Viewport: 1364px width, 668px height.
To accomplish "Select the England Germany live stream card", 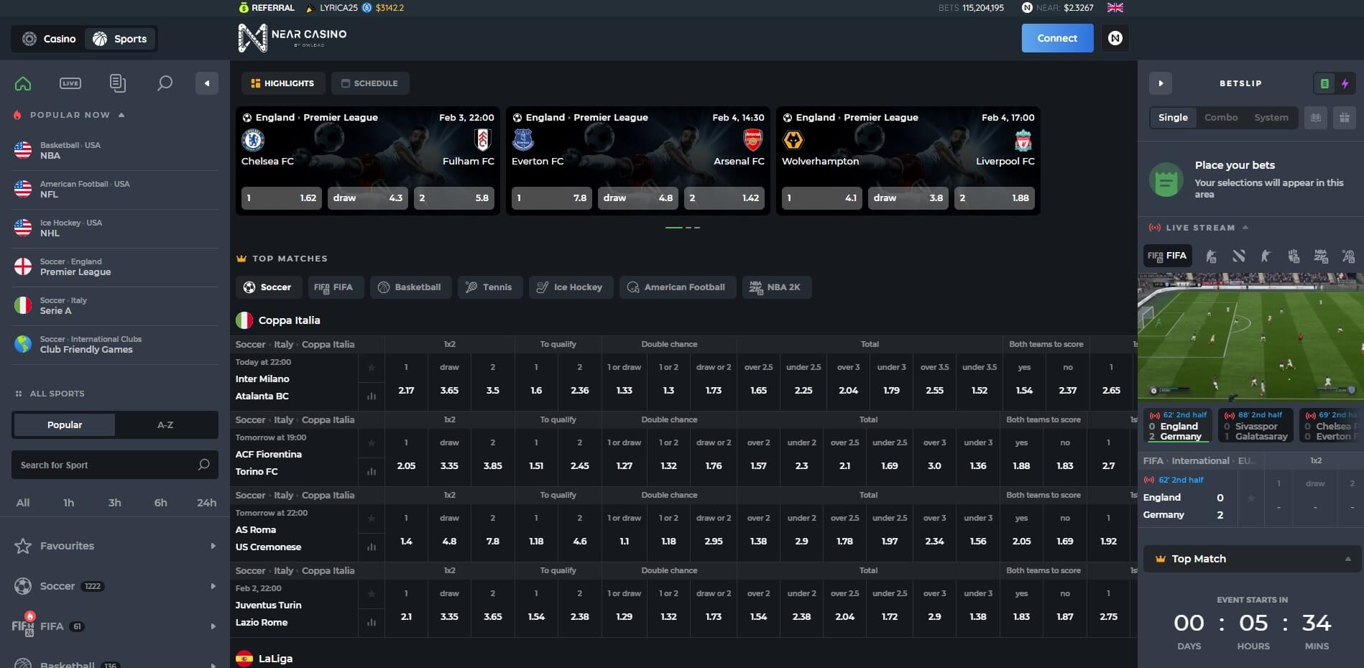I will tap(1178, 425).
